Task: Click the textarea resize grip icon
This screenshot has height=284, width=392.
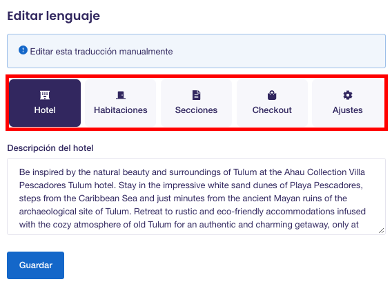Action: pyautogui.click(x=381, y=231)
